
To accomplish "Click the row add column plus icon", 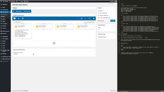I will click(20, 22).
